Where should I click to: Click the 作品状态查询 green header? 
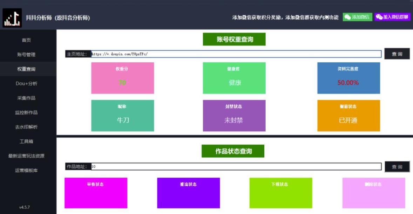coord(233,151)
